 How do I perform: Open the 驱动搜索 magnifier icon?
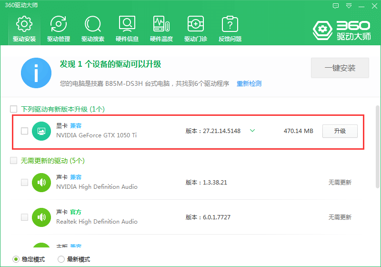92,24
